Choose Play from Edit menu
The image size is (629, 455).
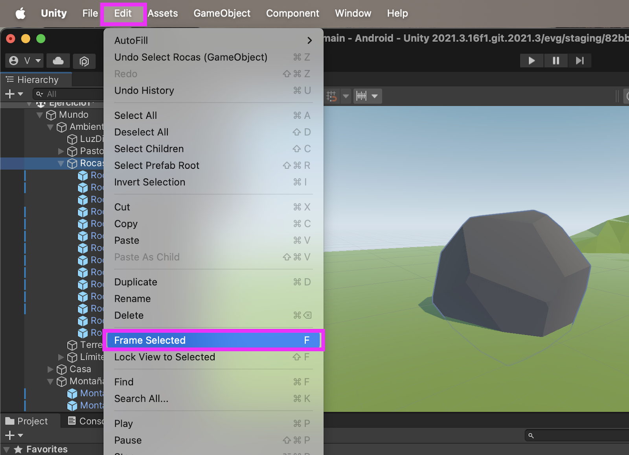[x=213, y=424]
